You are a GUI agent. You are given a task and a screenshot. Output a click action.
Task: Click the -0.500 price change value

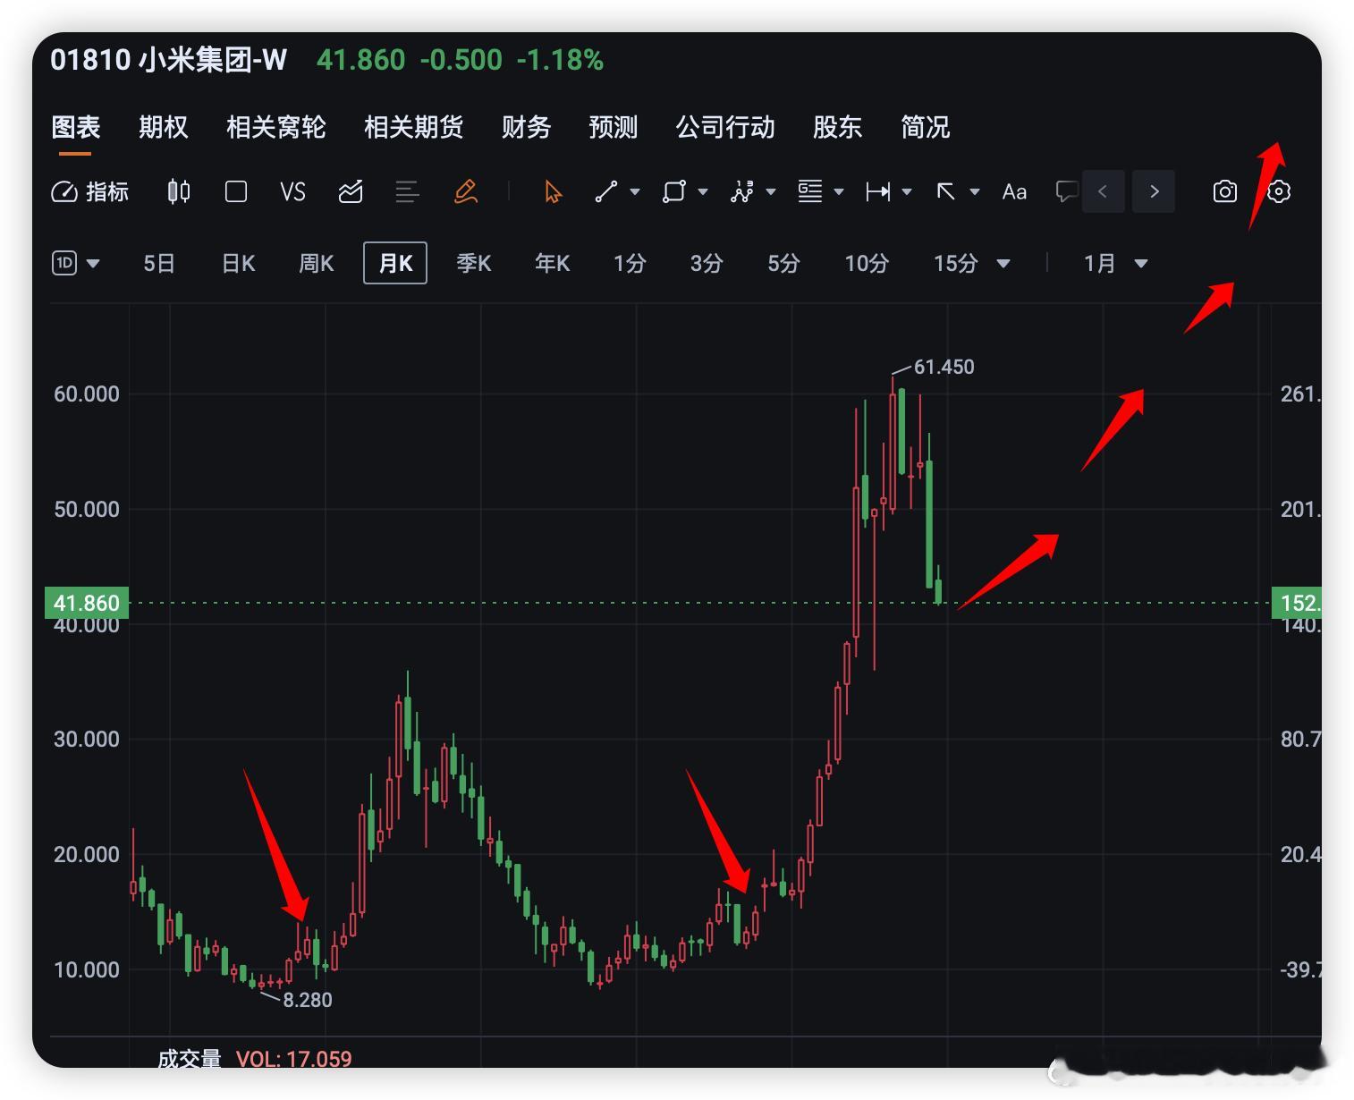click(x=461, y=60)
